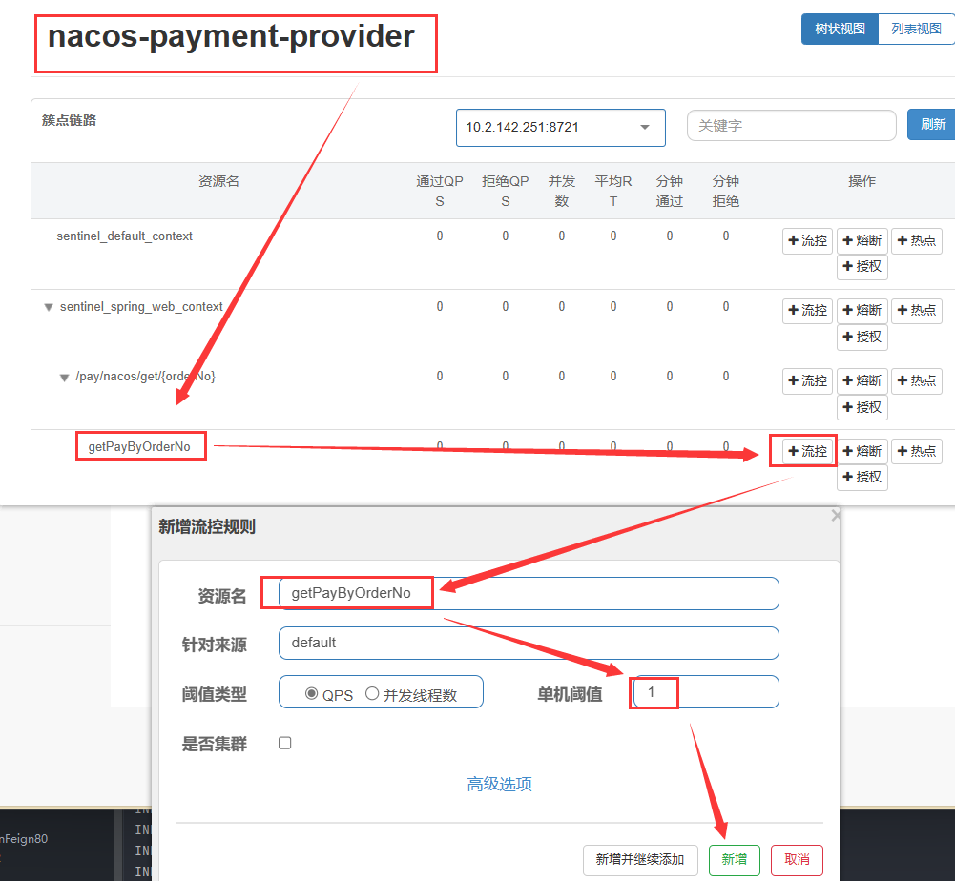Select sentinel_default_context resource name
The height and width of the screenshot is (881, 955).
(x=124, y=236)
